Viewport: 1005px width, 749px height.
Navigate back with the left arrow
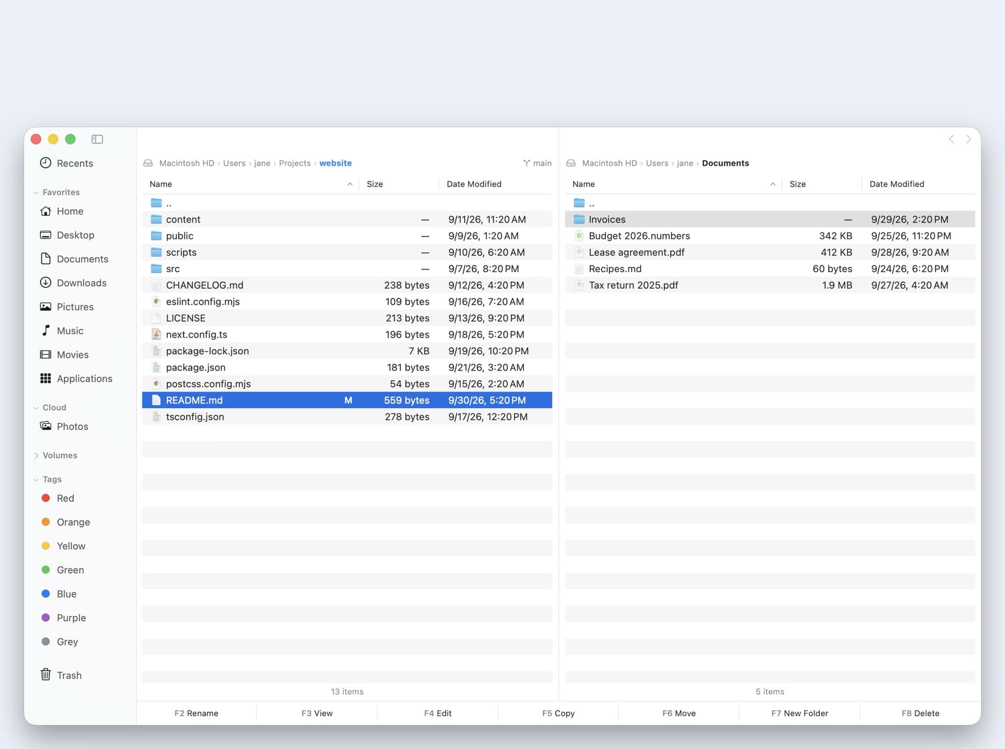951,139
